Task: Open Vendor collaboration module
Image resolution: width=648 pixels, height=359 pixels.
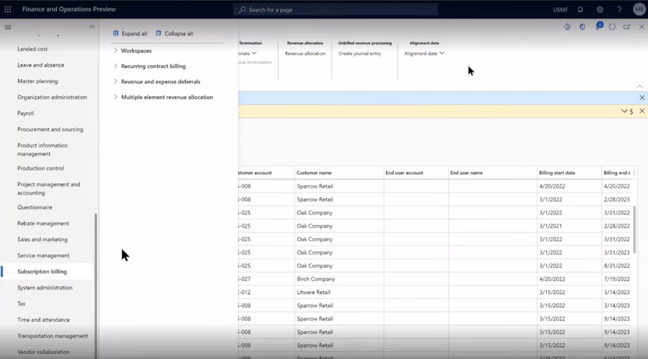Action: coord(43,352)
